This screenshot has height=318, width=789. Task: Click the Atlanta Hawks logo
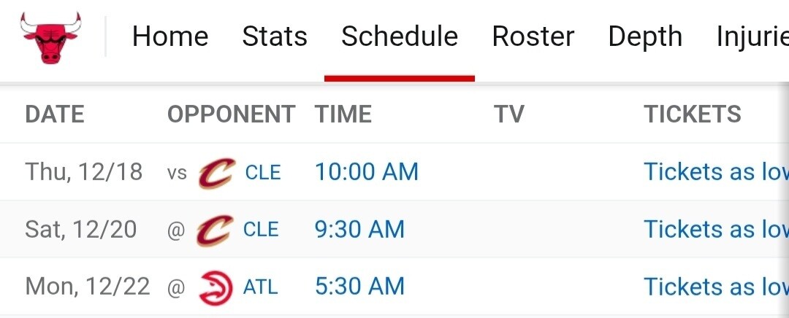[x=216, y=287]
